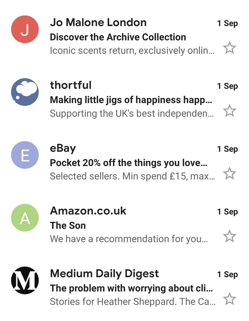Open Pocket 20% off the things email

tap(128, 163)
